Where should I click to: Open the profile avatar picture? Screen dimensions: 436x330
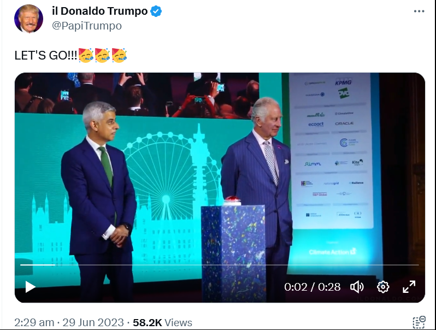pos(28,19)
